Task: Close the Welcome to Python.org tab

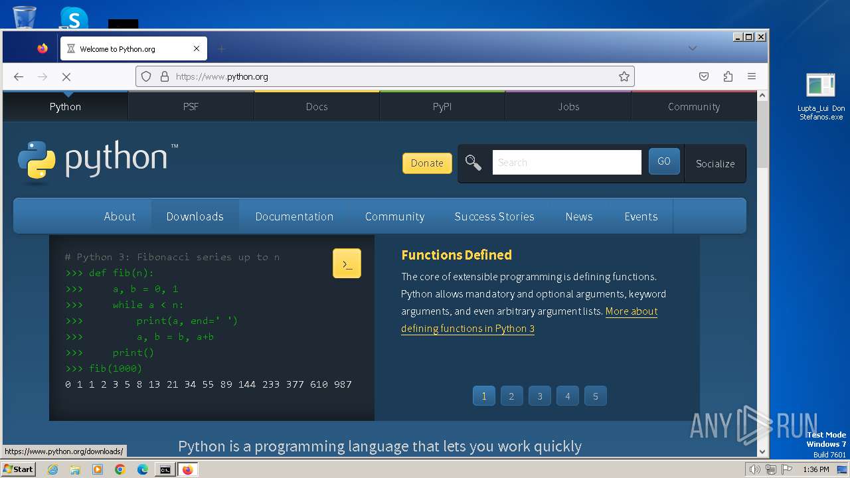Action: [197, 48]
